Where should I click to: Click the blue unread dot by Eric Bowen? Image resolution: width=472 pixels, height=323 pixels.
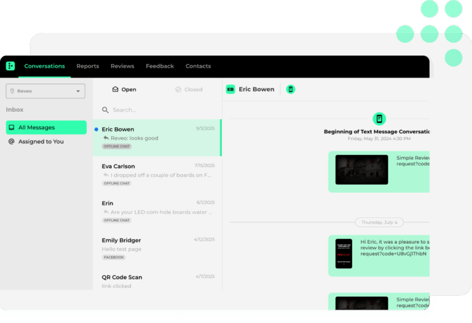pos(96,130)
